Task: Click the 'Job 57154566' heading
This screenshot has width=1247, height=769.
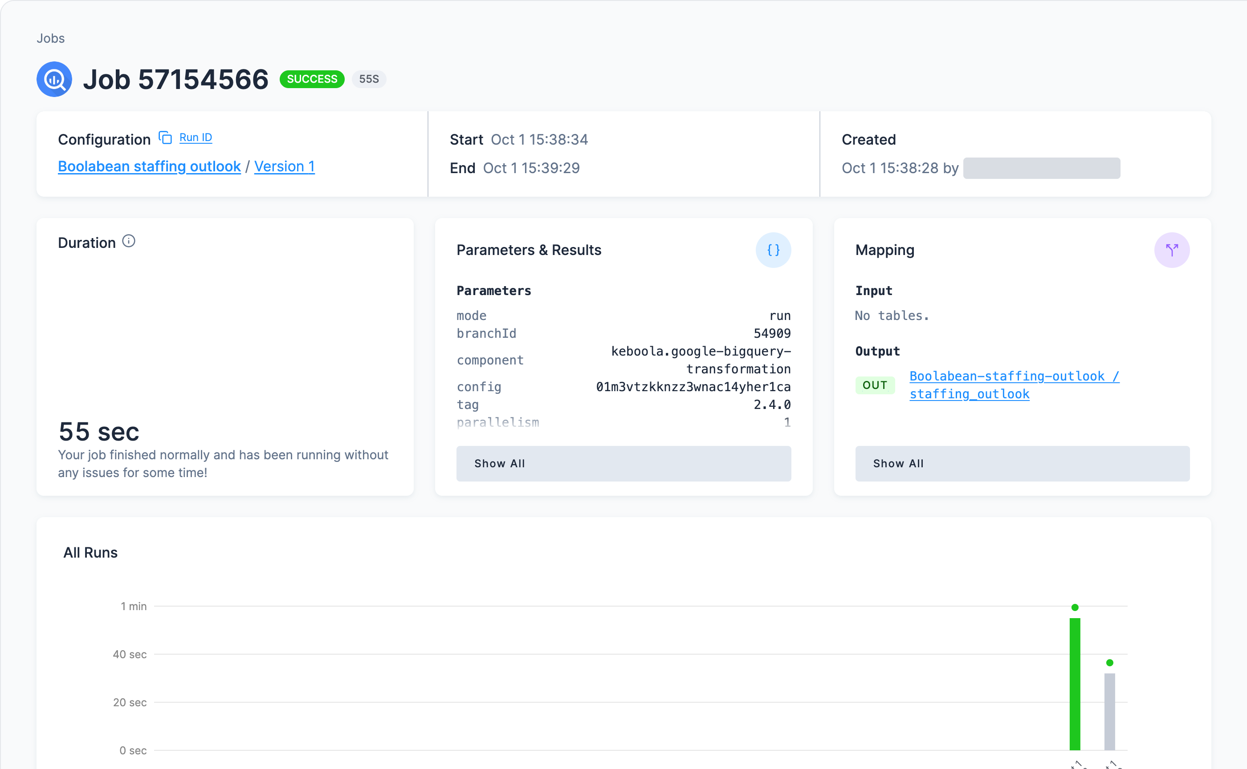Action: [175, 79]
